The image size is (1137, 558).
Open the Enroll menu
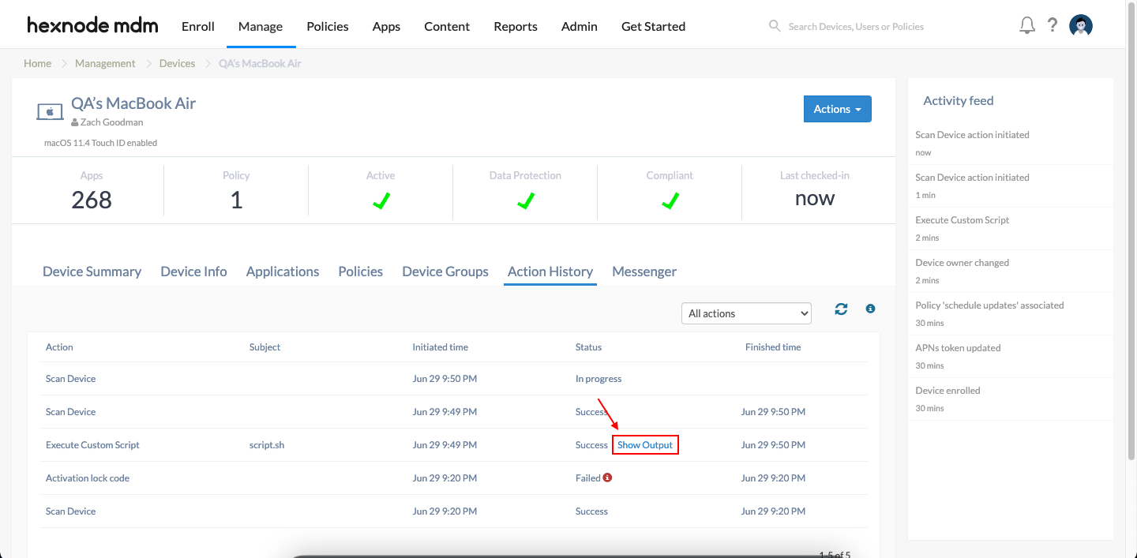(x=198, y=26)
